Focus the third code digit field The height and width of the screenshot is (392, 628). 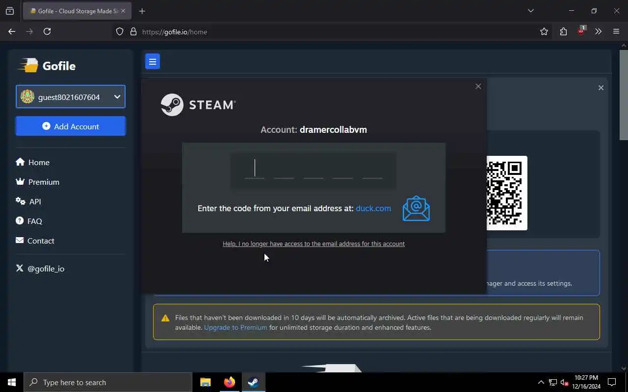pos(314,169)
